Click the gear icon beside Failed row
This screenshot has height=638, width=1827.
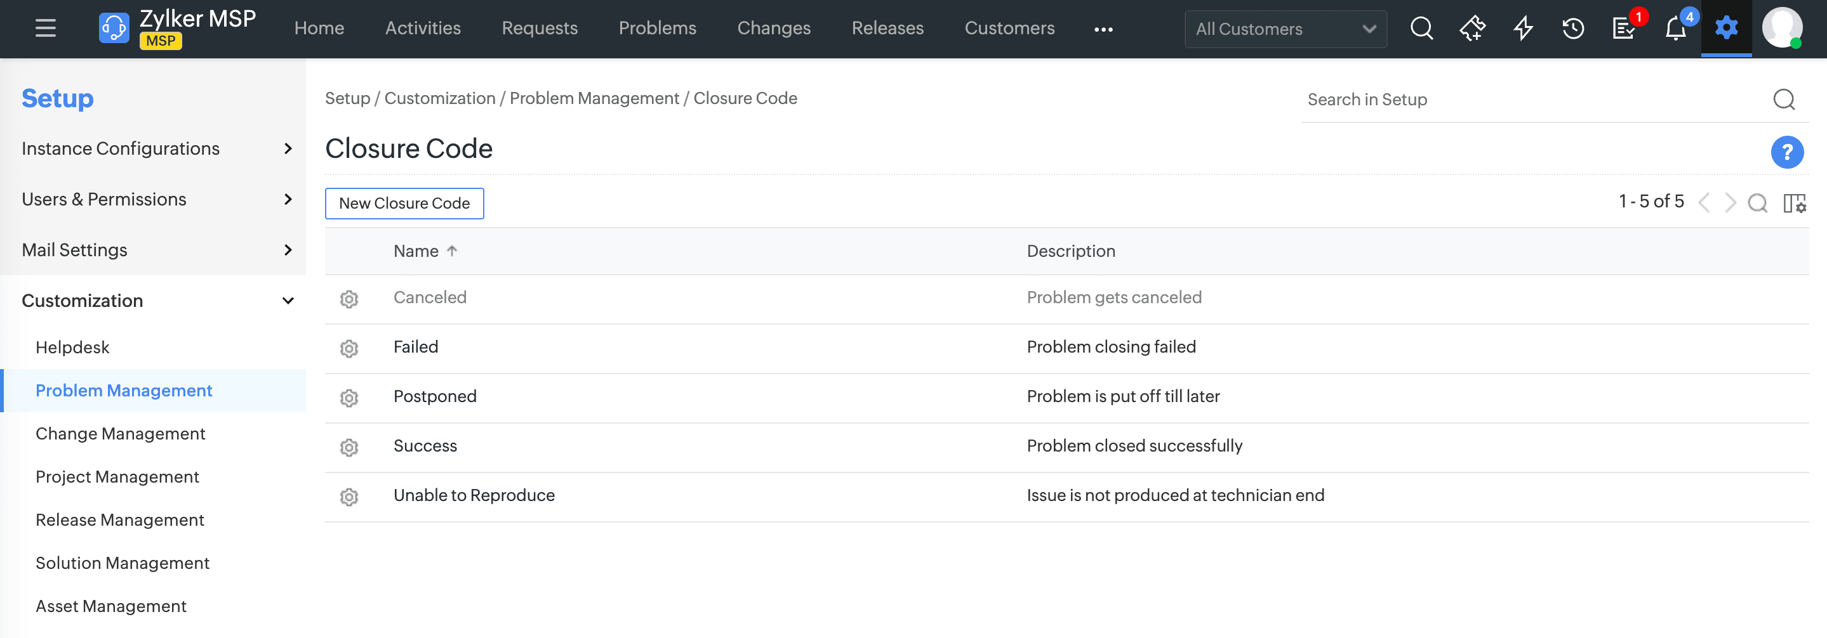click(349, 348)
